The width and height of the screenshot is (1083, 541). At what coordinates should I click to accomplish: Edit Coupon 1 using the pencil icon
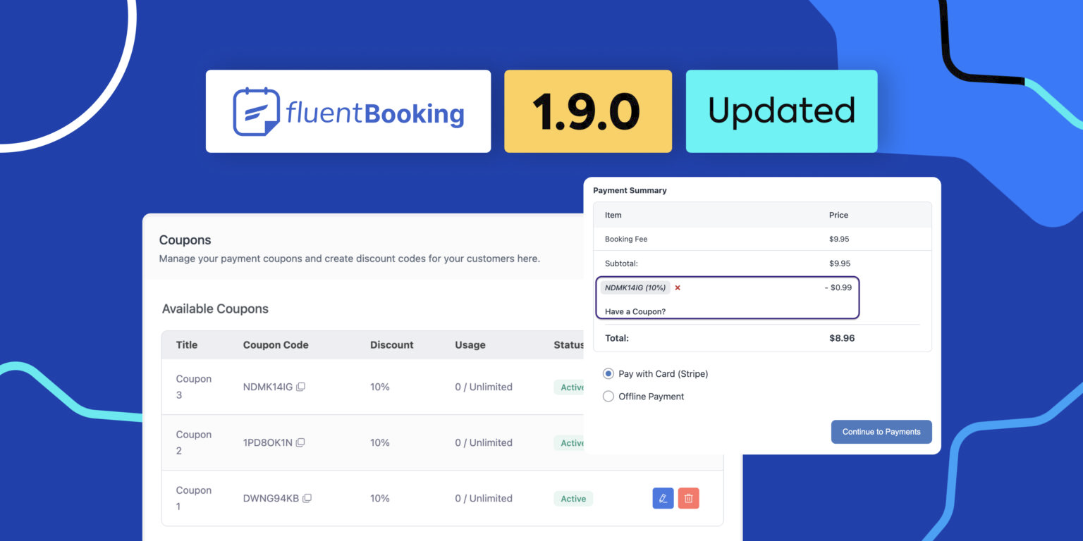pos(662,498)
